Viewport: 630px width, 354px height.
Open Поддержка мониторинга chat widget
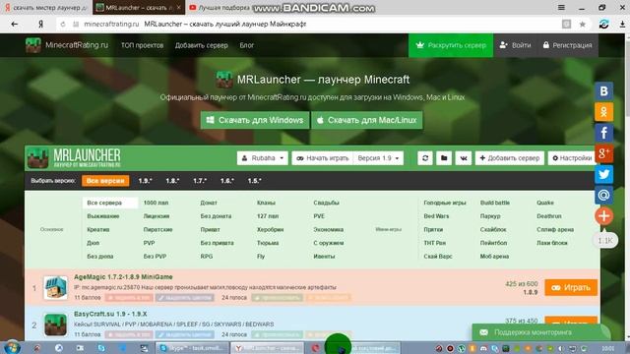point(540,332)
